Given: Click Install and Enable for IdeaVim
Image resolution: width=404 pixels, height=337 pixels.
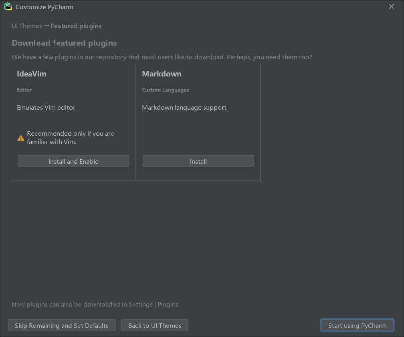Looking at the screenshot, I should (x=73, y=161).
